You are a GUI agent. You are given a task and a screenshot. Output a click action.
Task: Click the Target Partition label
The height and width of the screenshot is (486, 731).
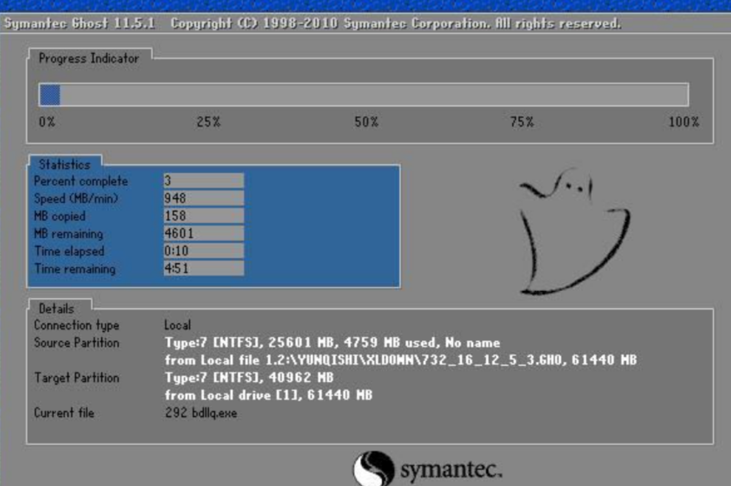coord(76,378)
